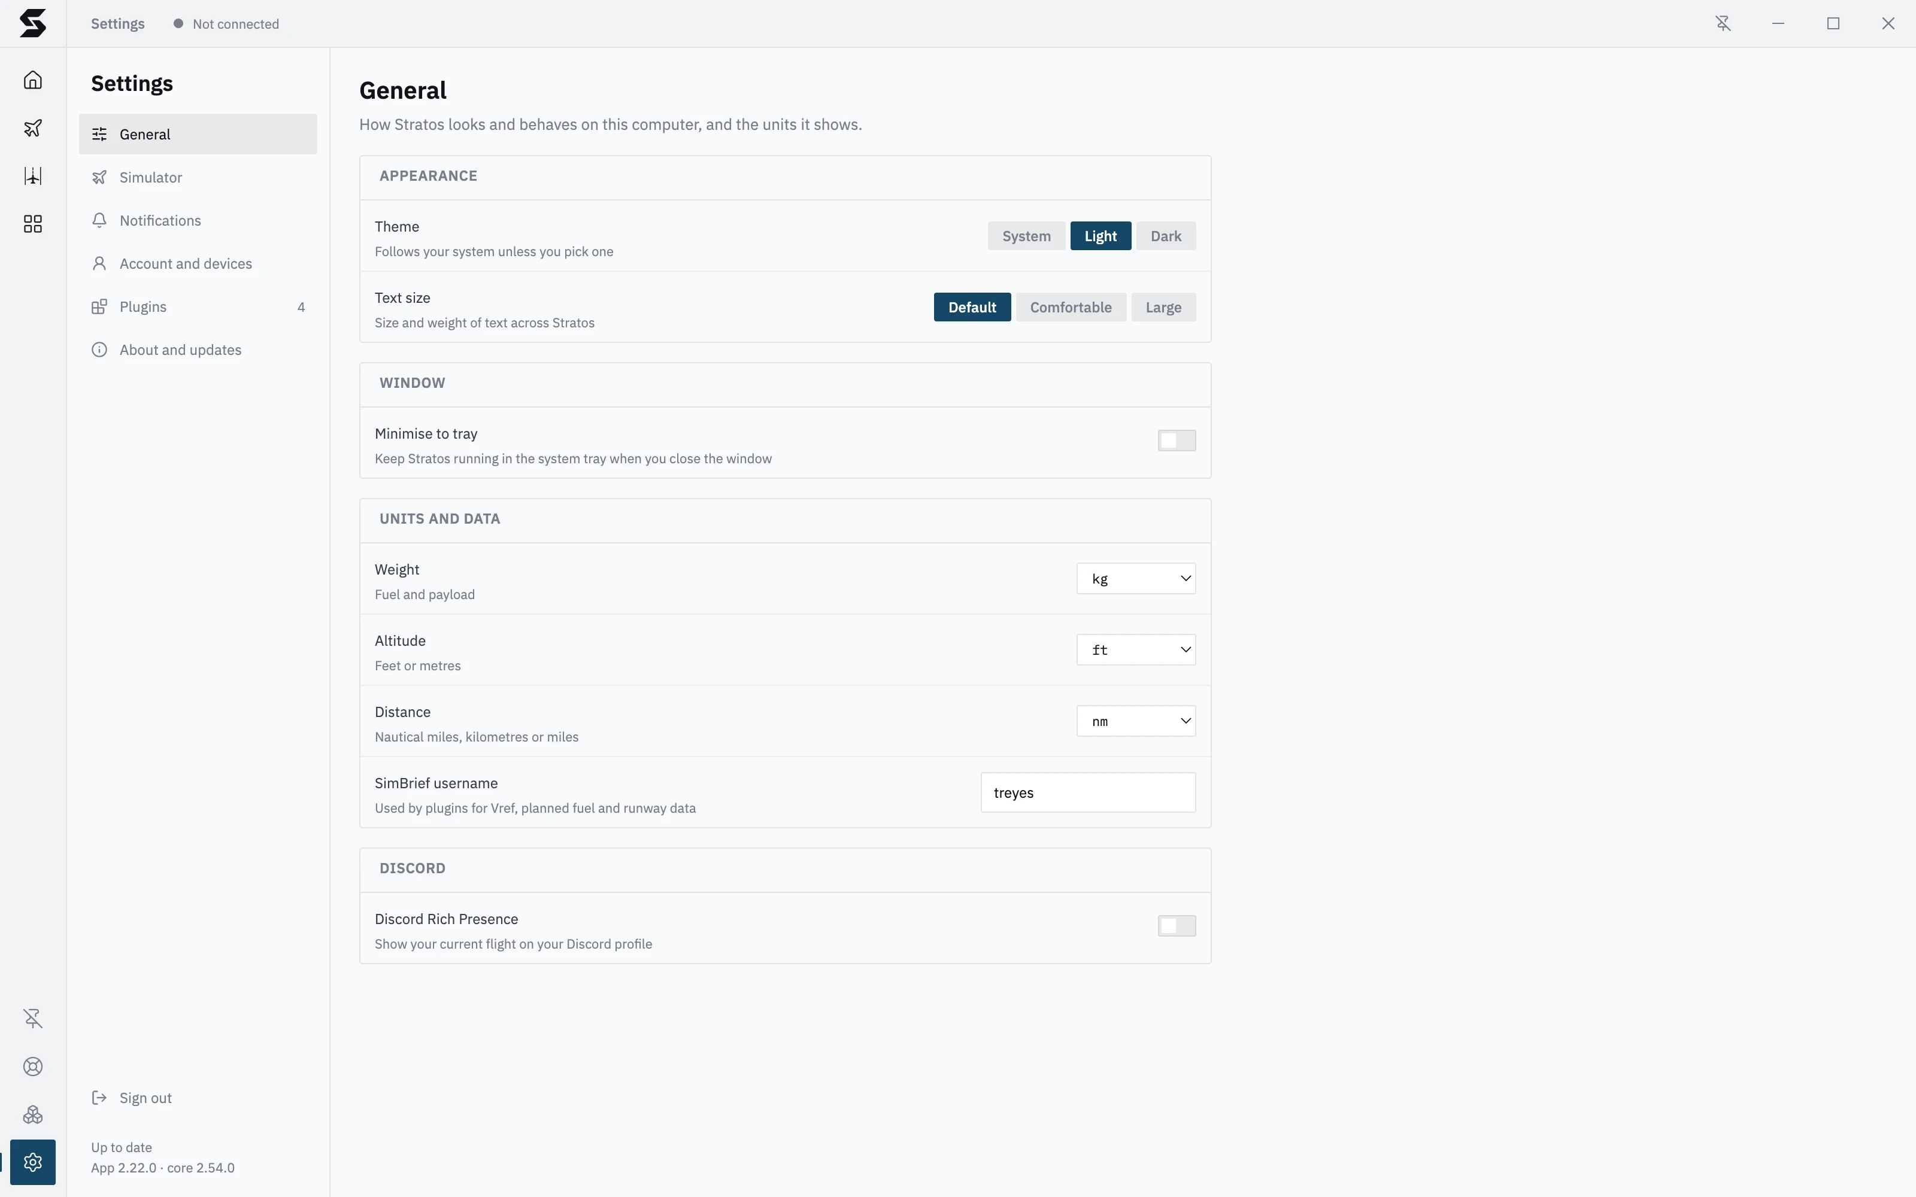Maximize the Stratos window
Image resolution: width=1916 pixels, height=1197 pixels.
pyautogui.click(x=1833, y=24)
